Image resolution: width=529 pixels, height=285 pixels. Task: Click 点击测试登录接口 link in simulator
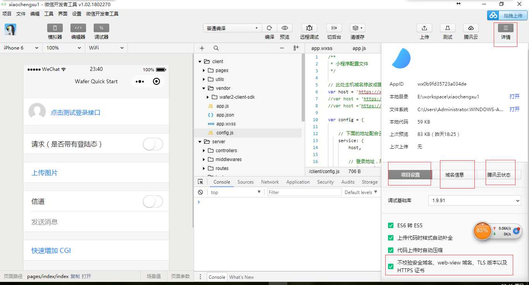point(76,113)
